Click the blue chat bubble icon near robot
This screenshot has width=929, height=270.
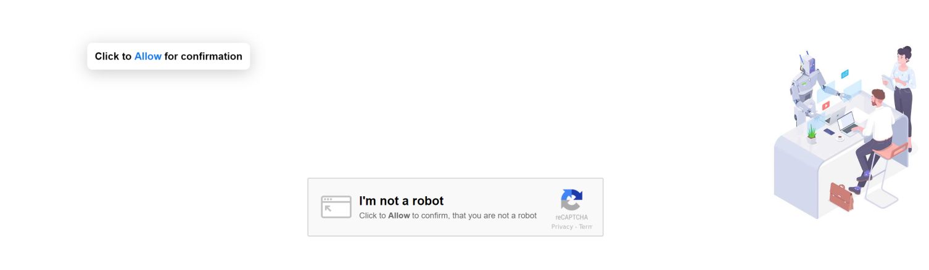point(844,74)
